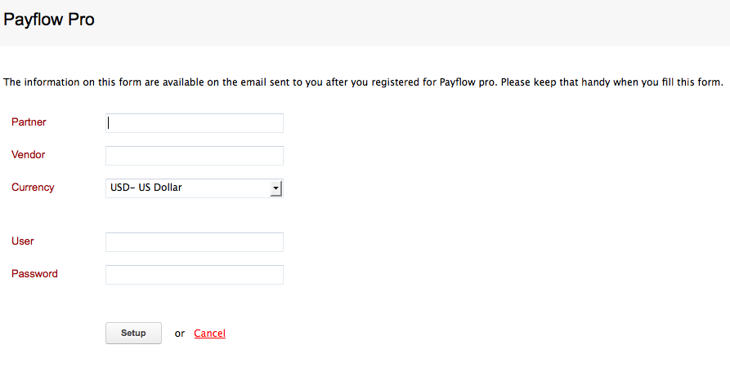Image resolution: width=730 pixels, height=367 pixels.
Task: Select the USD– US Dollar value text
Action: pos(146,188)
